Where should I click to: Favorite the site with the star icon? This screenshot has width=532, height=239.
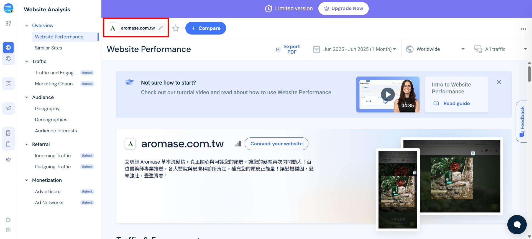click(x=176, y=28)
